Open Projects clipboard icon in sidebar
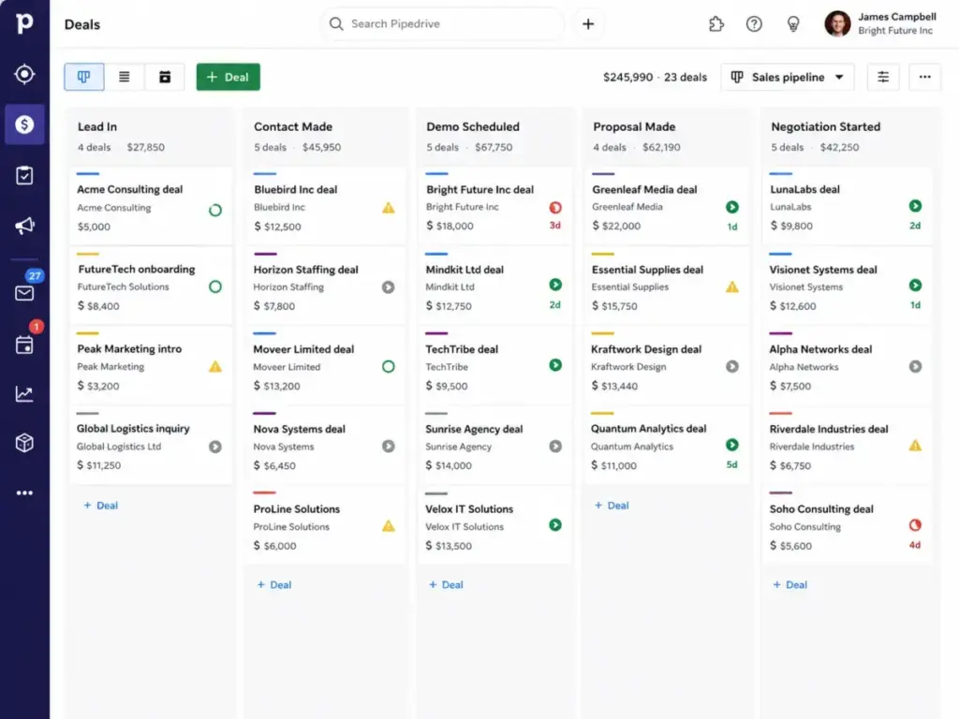 tap(24, 175)
